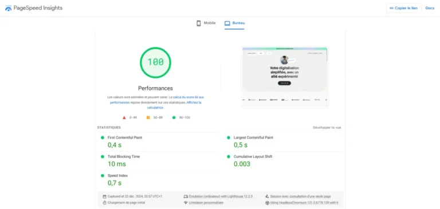The height and width of the screenshot is (209, 440).
Task: Click the STATISTIQUES section label
Action: coord(109,127)
